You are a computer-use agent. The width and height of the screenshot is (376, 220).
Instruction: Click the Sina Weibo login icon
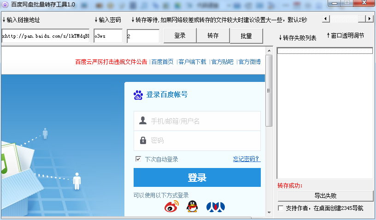pyautogui.click(x=172, y=206)
